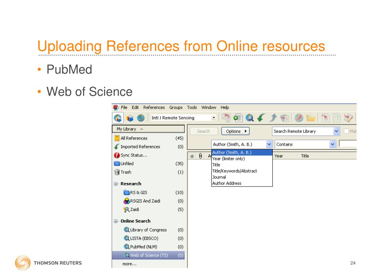
Task: Click the Export upward arrow icon
Action: tap(273, 118)
